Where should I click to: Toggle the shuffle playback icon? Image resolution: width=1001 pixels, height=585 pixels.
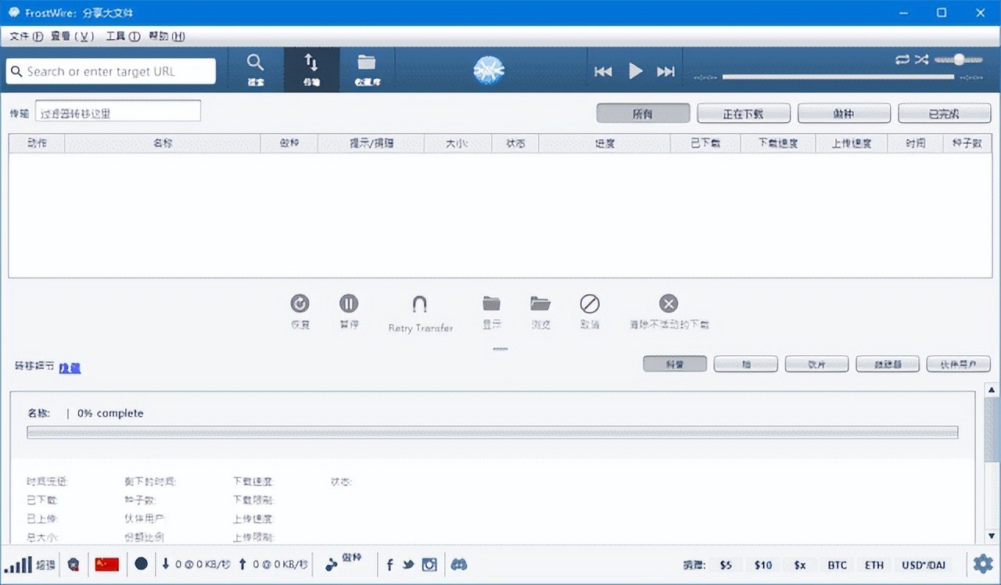pyautogui.click(x=921, y=59)
